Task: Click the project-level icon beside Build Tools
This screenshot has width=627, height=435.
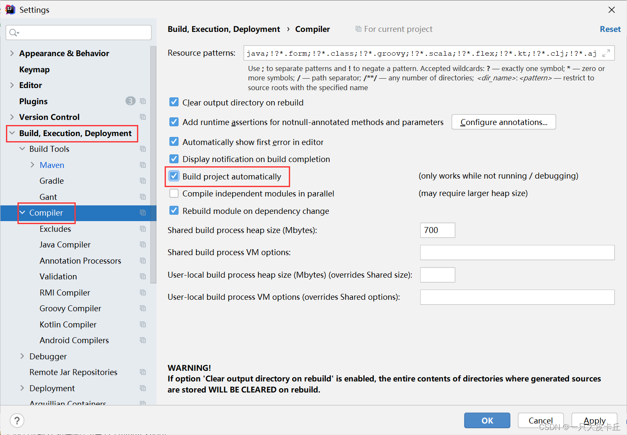Action: [143, 149]
